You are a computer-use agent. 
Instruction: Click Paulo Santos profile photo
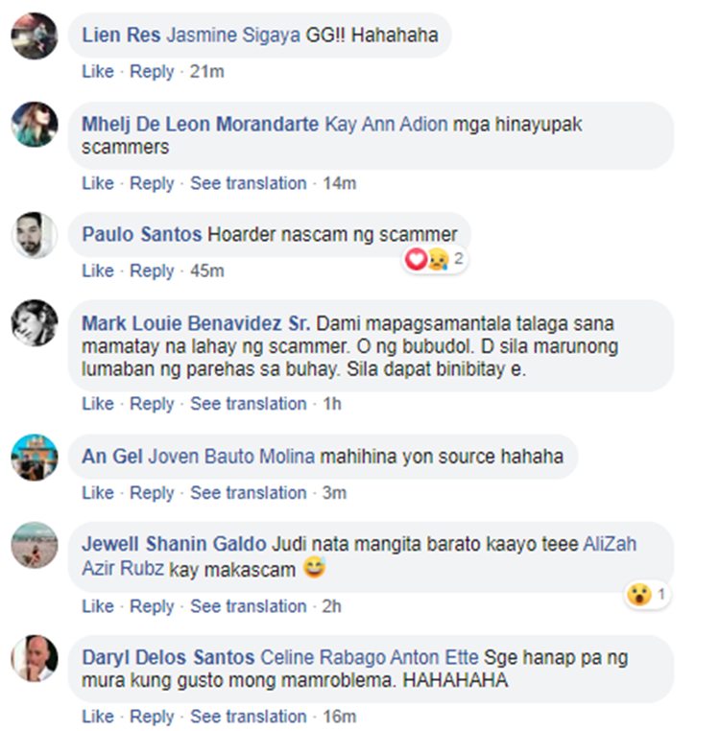35,235
